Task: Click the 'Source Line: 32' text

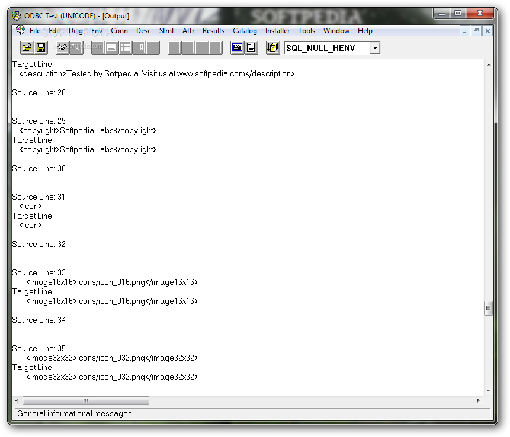Action: tap(39, 244)
